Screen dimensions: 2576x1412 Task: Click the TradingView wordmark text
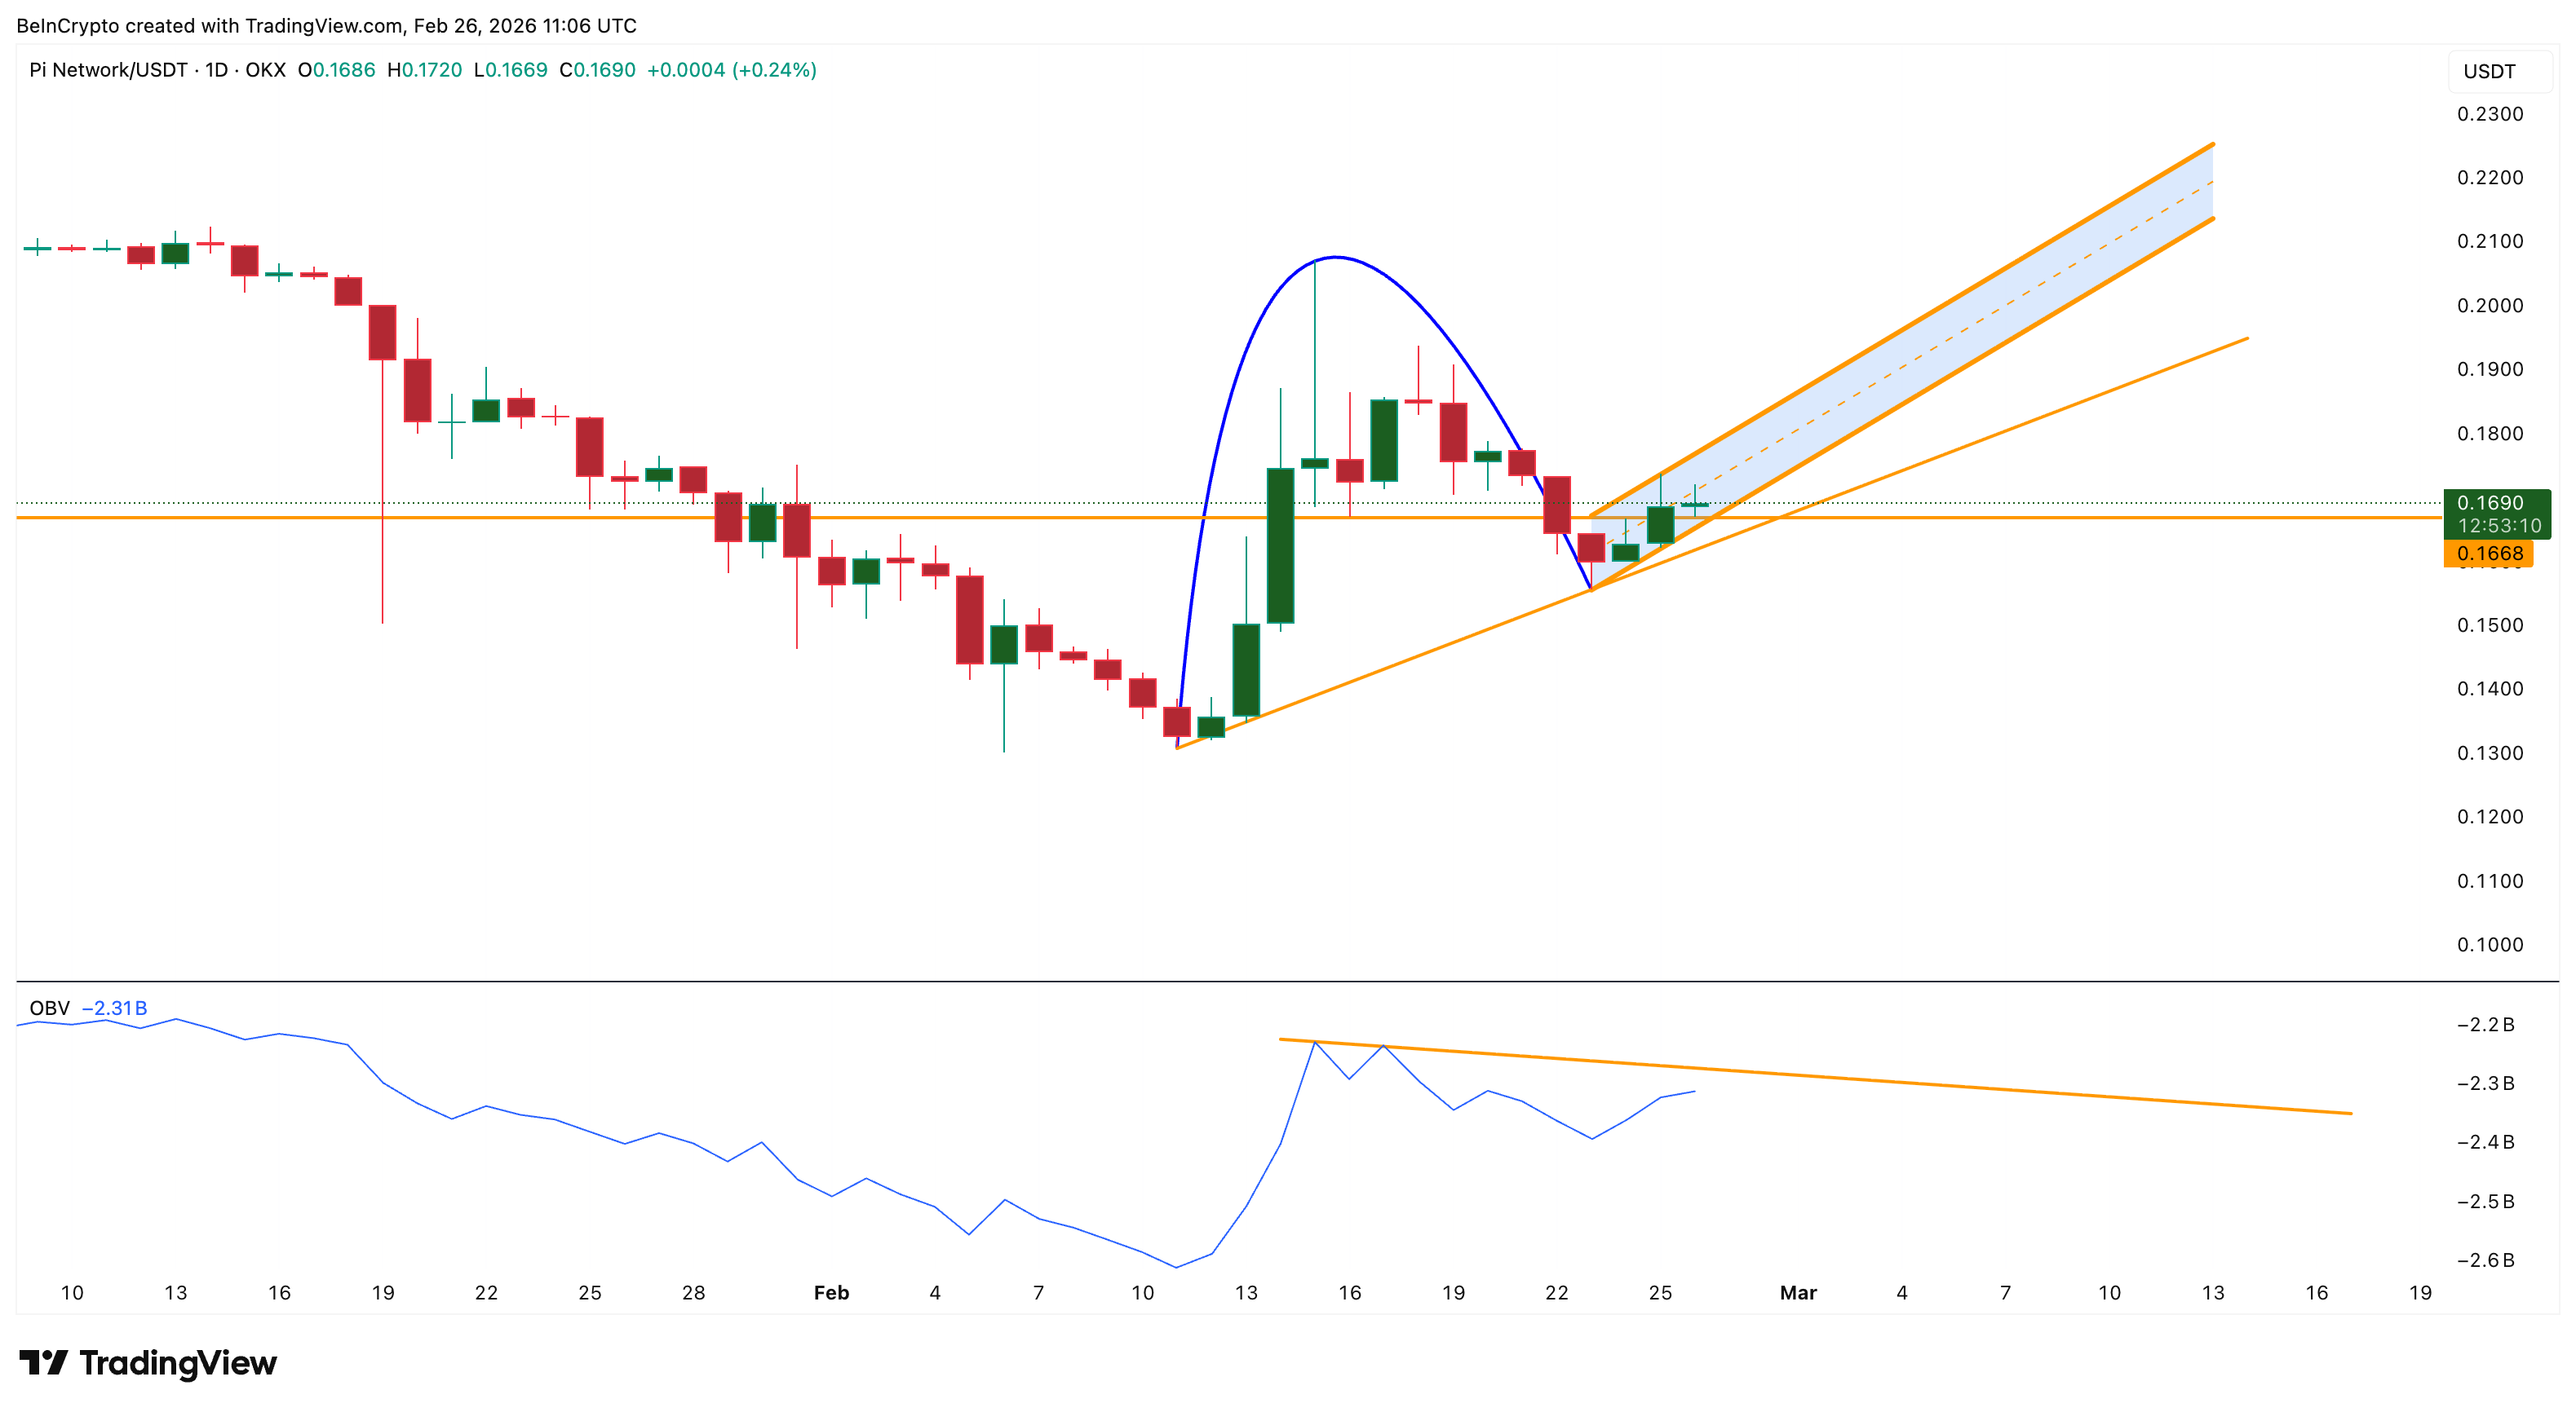click(x=177, y=1363)
